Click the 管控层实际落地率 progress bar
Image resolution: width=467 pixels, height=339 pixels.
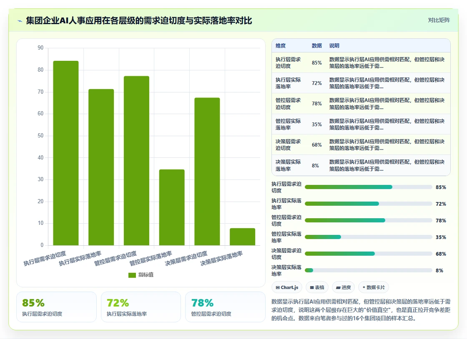point(369,237)
